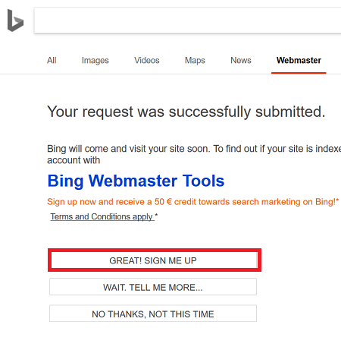
Task: Choose WAIT. TELL ME MORE... button
Action: click(x=153, y=287)
